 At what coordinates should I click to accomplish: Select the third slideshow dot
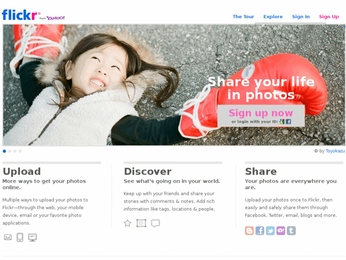point(15,151)
